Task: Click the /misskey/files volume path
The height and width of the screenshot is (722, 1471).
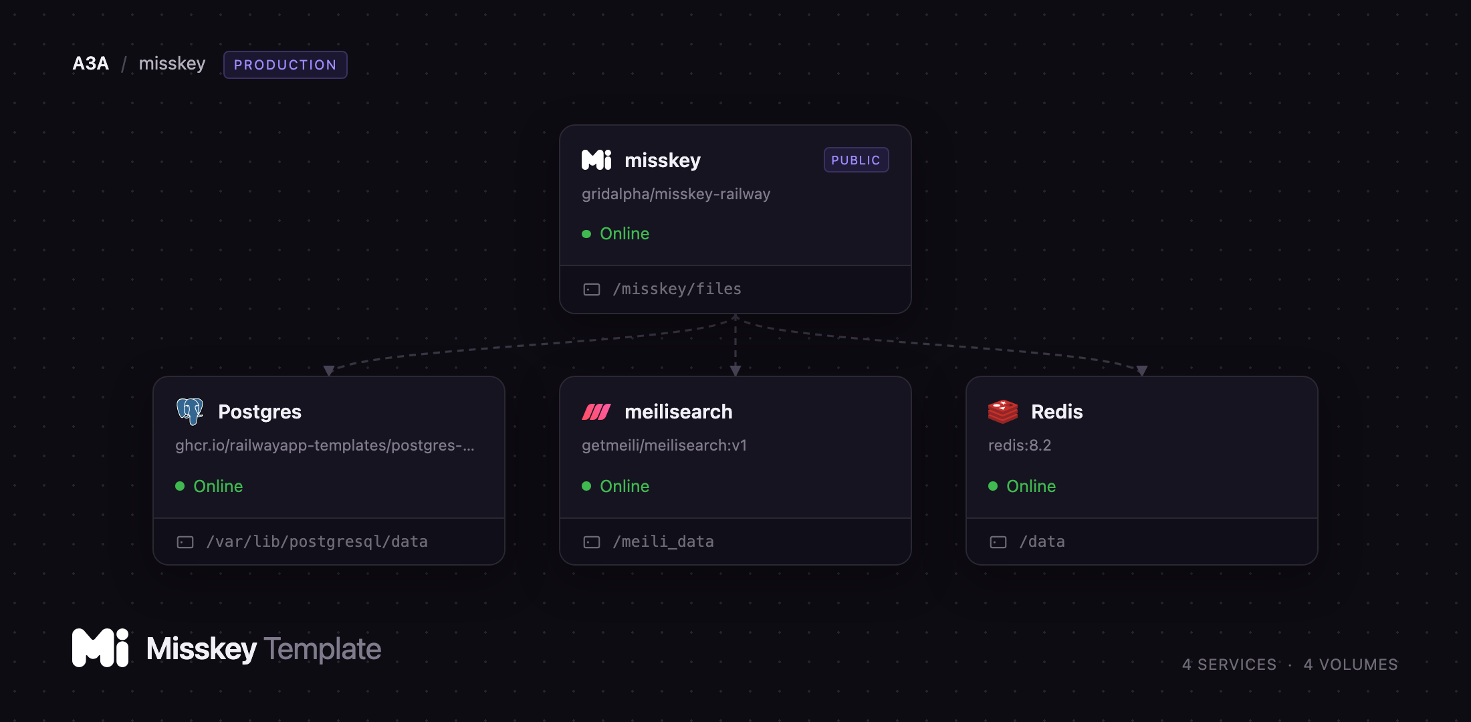Action: coord(677,289)
